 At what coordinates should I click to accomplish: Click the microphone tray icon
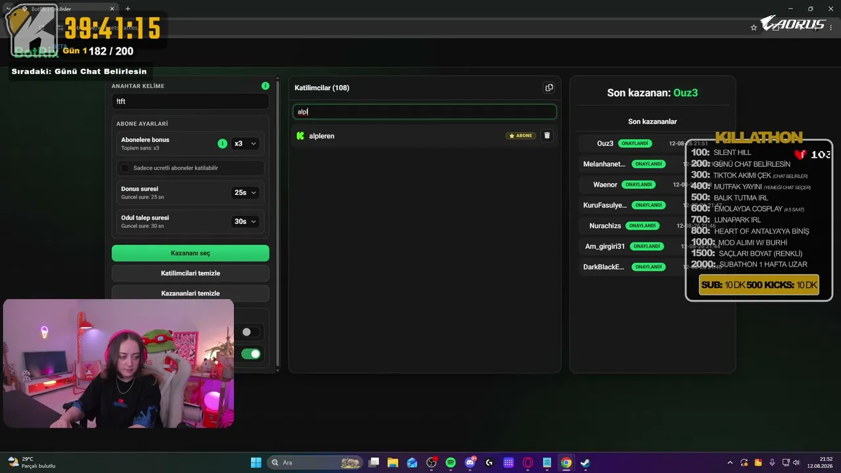(x=772, y=462)
